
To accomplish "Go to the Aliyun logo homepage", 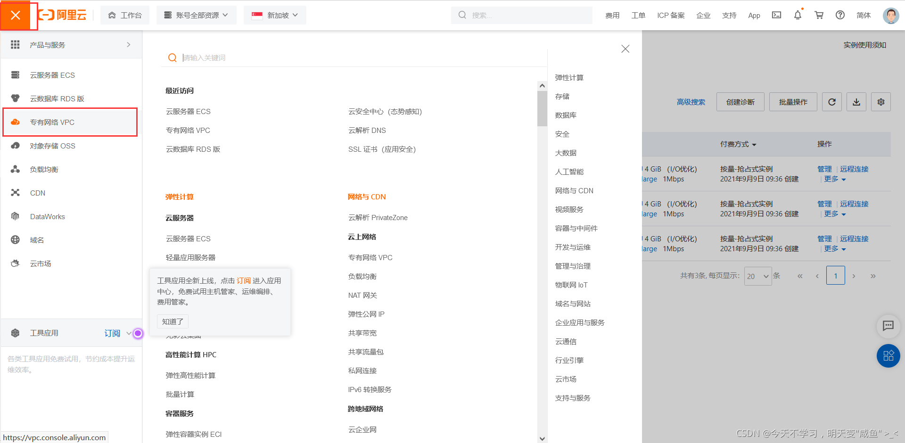I will [62, 15].
